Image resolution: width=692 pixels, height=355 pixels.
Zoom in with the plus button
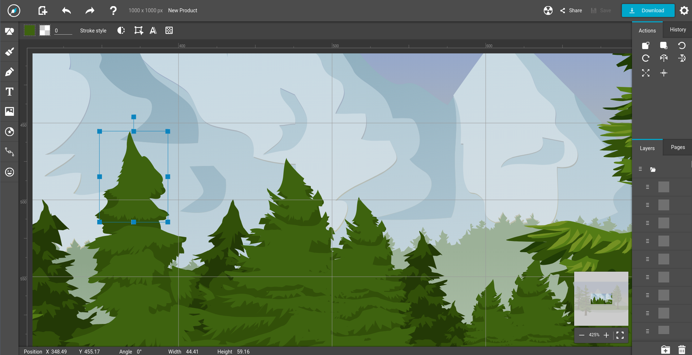click(x=606, y=335)
